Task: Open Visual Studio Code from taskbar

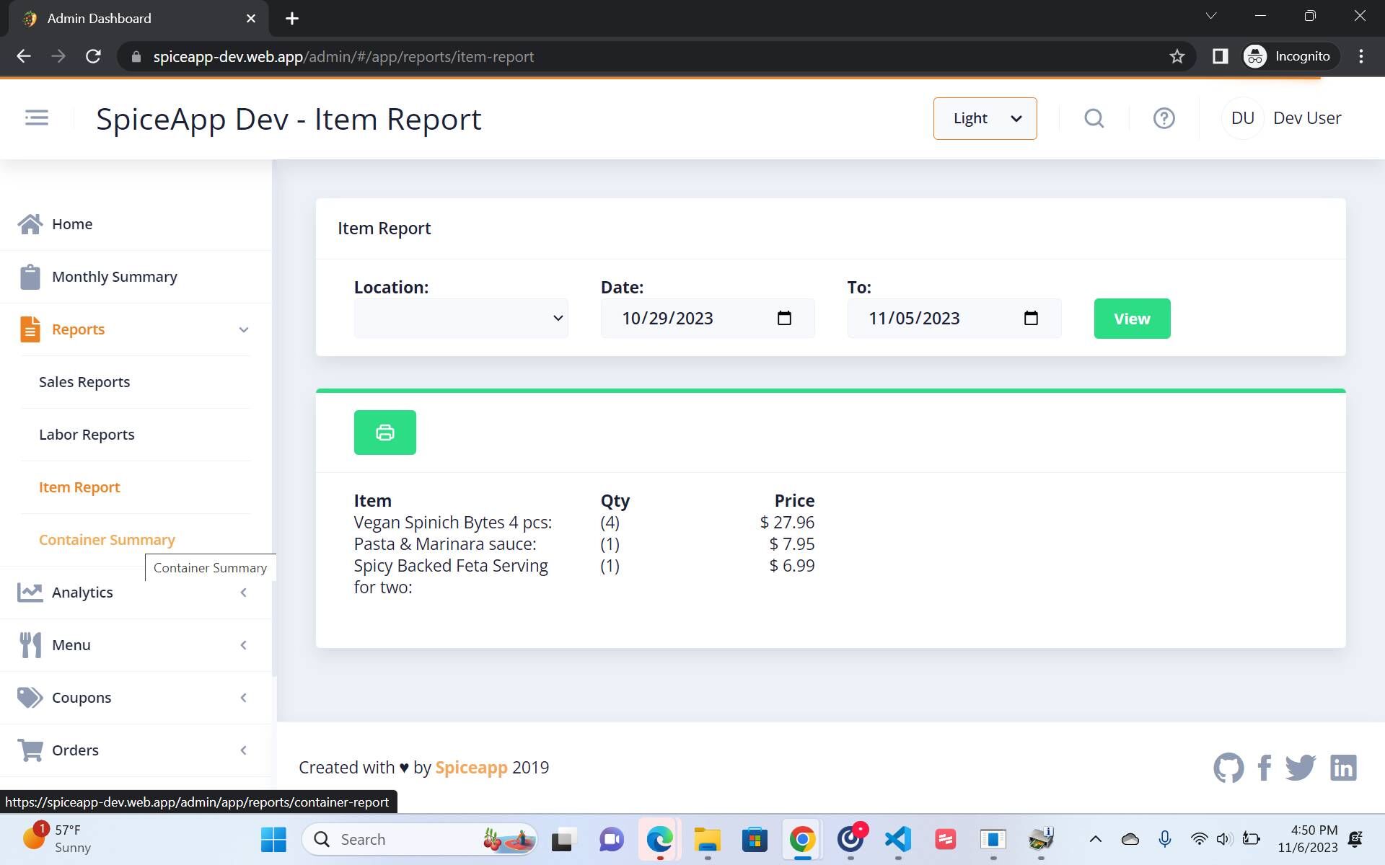Action: [897, 839]
